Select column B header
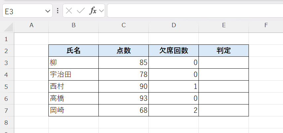Screen dimensions: 283x133 (74, 25)
